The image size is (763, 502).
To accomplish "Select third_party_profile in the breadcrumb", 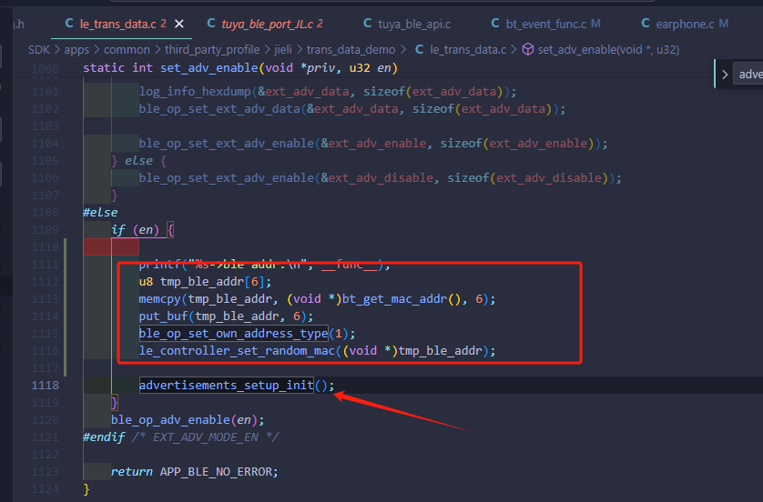I will click(x=212, y=50).
